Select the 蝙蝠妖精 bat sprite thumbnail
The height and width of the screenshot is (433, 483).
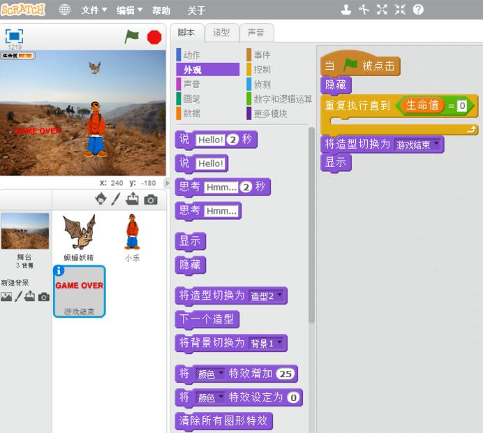pos(77,234)
